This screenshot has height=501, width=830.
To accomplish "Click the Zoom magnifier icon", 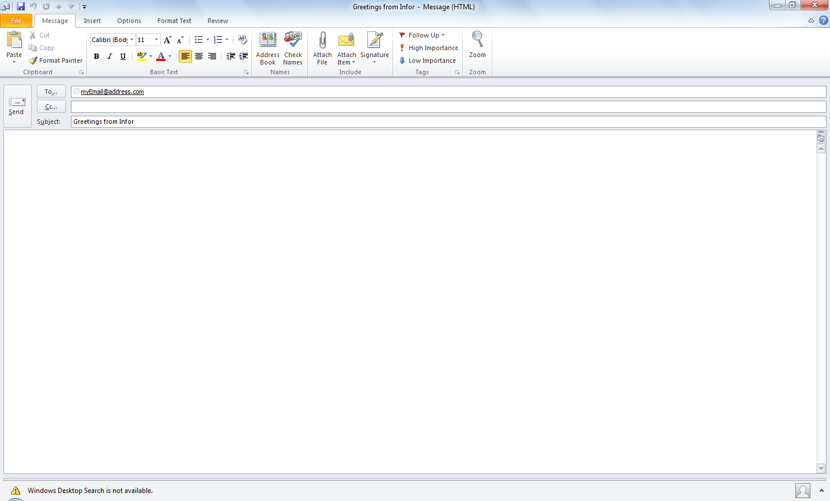I will 477,39.
